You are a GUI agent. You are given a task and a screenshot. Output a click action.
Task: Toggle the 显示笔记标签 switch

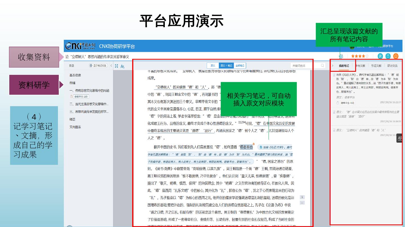coord(98,66)
